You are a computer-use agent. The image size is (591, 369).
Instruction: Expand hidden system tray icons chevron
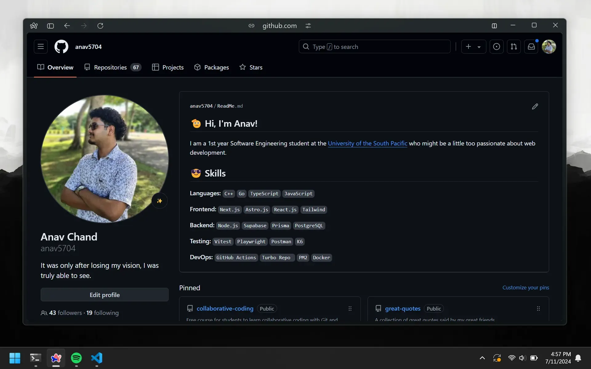click(x=482, y=358)
